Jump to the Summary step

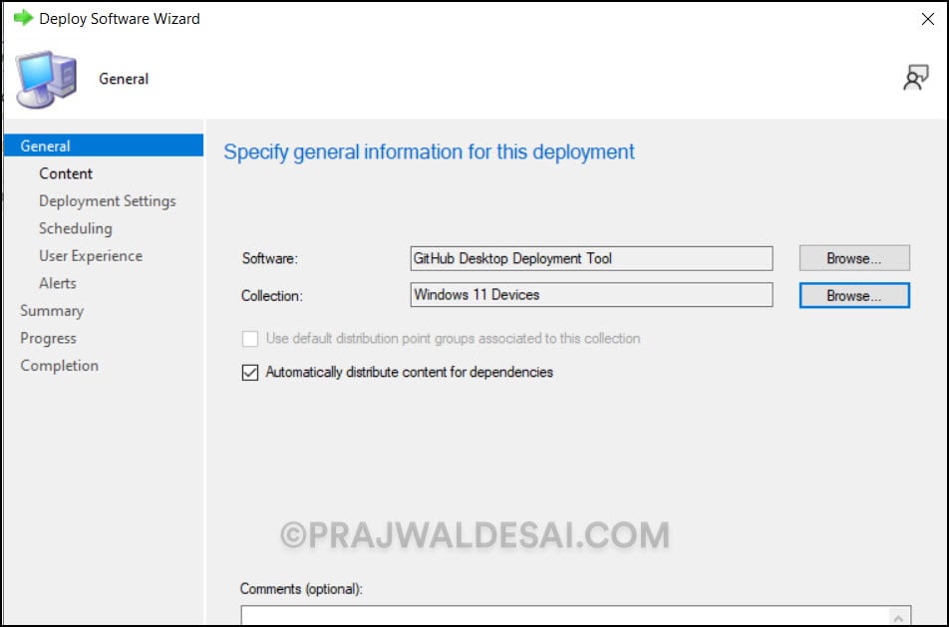pyautogui.click(x=52, y=311)
